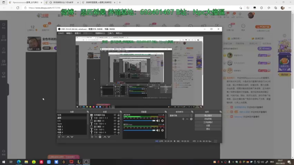The image size is (294, 165).
Task: Select the Apex scene
Action: point(72,124)
